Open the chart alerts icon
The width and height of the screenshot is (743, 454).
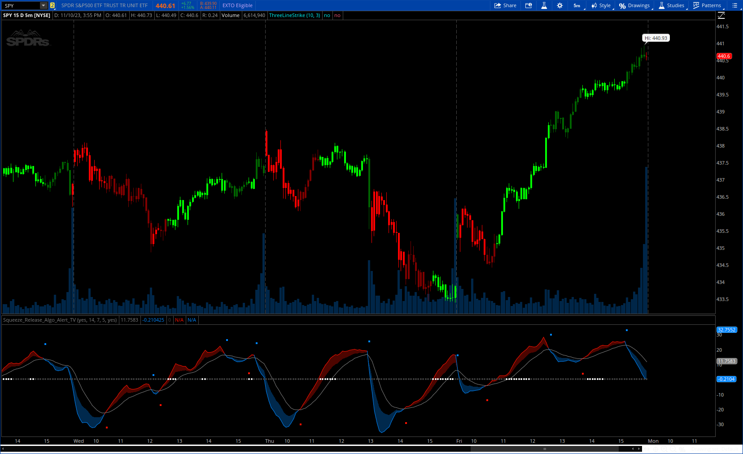pos(529,5)
